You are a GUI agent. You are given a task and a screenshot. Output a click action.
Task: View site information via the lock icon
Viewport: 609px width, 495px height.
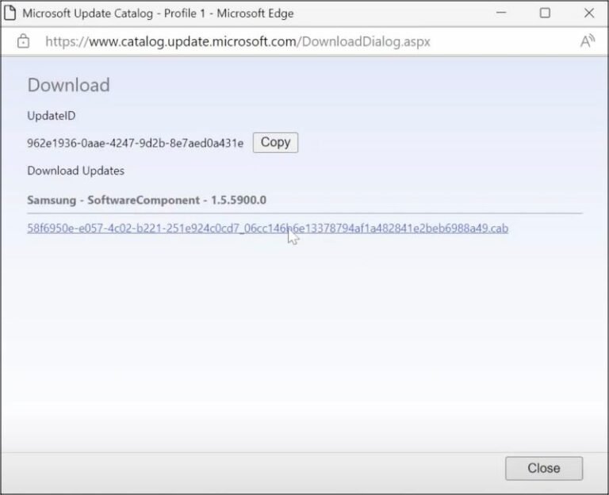pos(23,41)
